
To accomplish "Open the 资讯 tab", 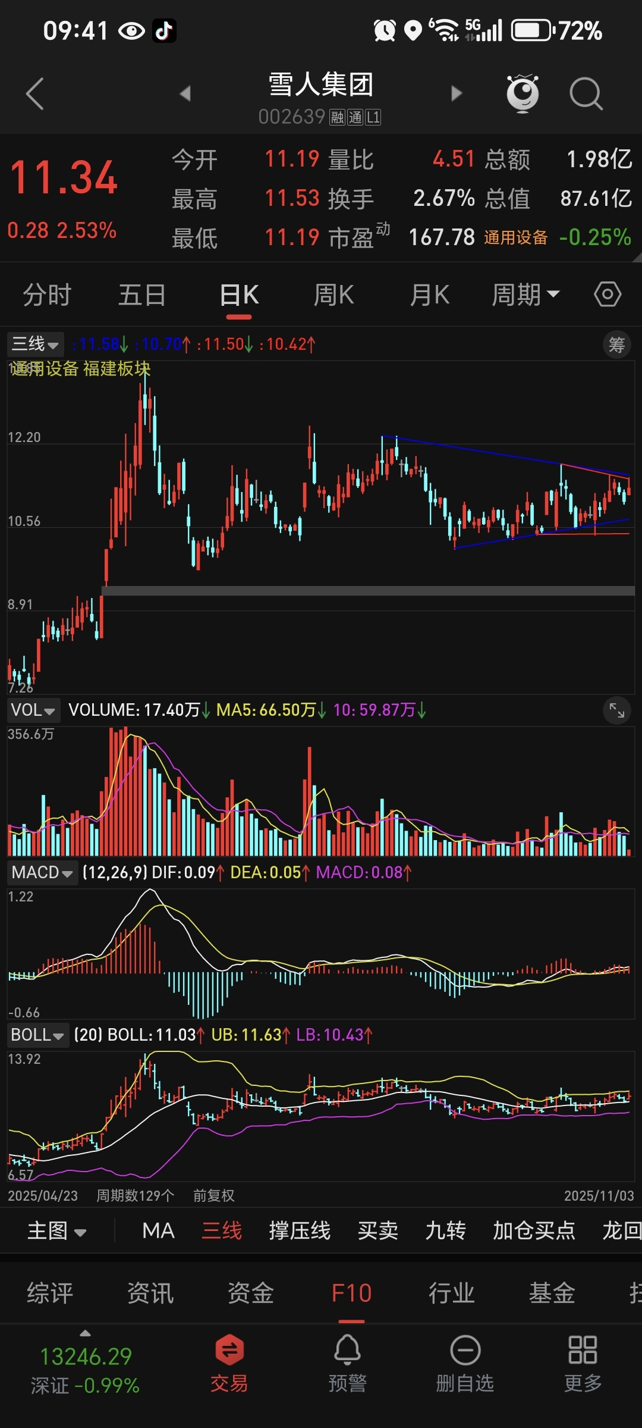I will click(150, 1293).
